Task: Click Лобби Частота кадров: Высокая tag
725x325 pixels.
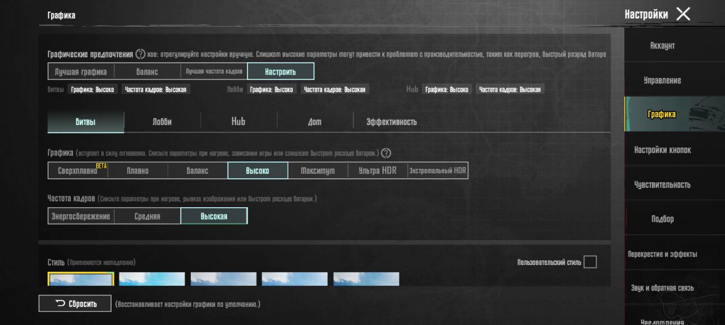Action: [334, 89]
